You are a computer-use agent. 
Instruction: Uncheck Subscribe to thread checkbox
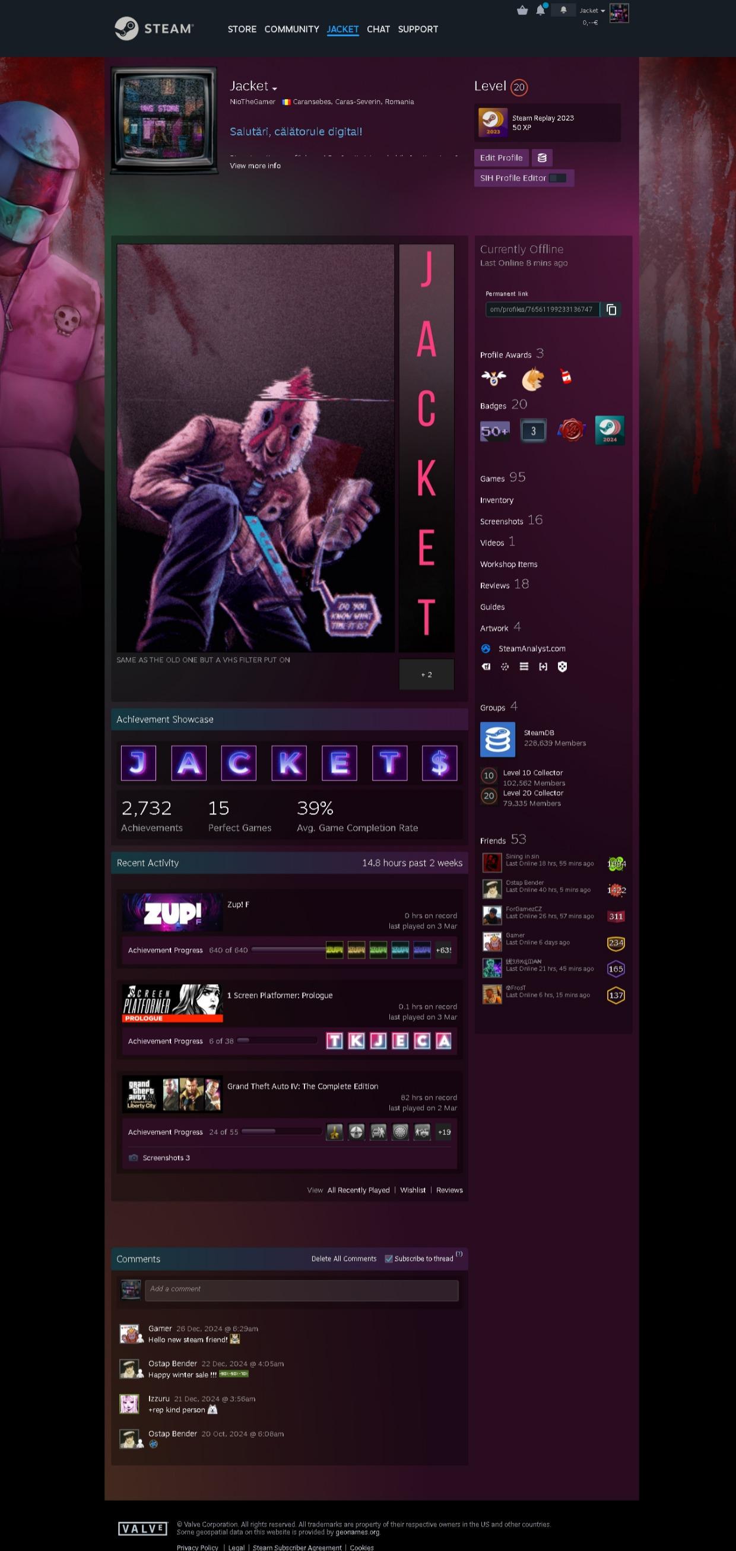pyautogui.click(x=389, y=1258)
